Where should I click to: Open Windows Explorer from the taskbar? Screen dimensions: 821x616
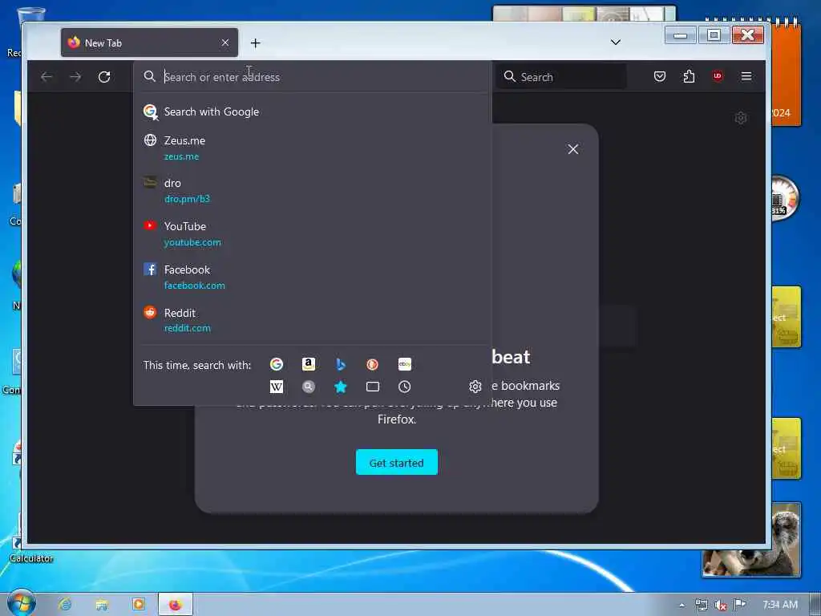click(102, 605)
